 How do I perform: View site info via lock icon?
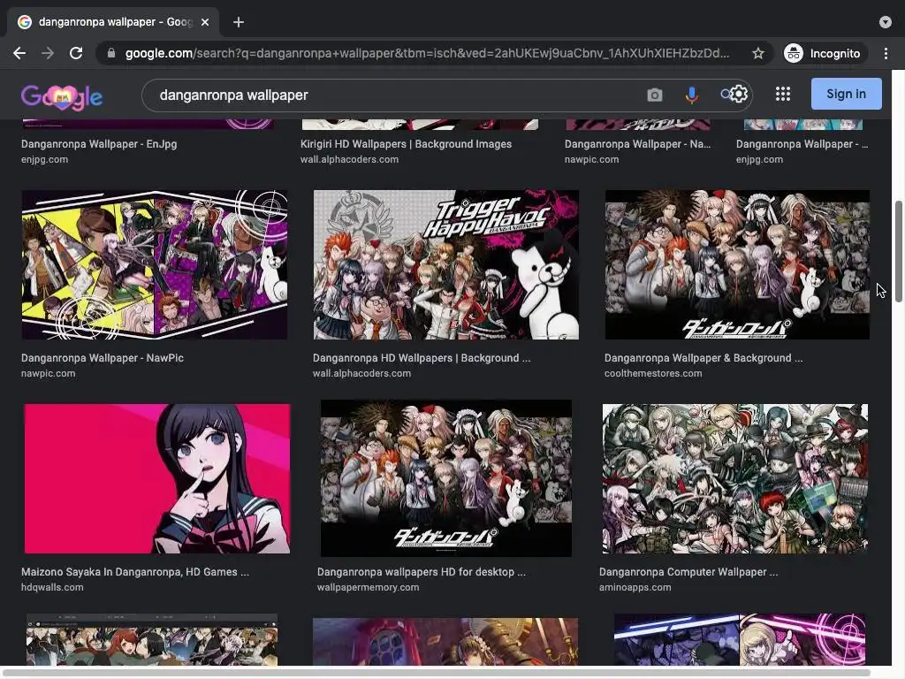click(111, 53)
